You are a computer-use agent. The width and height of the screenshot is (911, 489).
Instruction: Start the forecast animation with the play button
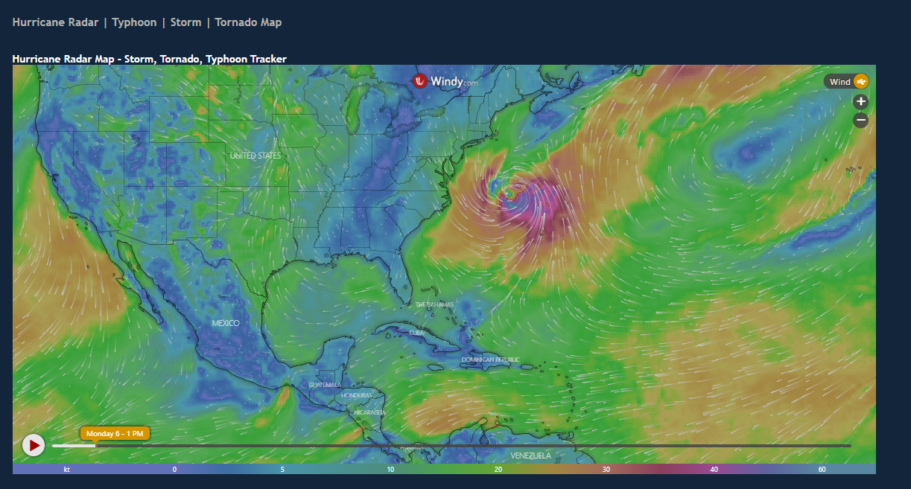tap(34, 445)
